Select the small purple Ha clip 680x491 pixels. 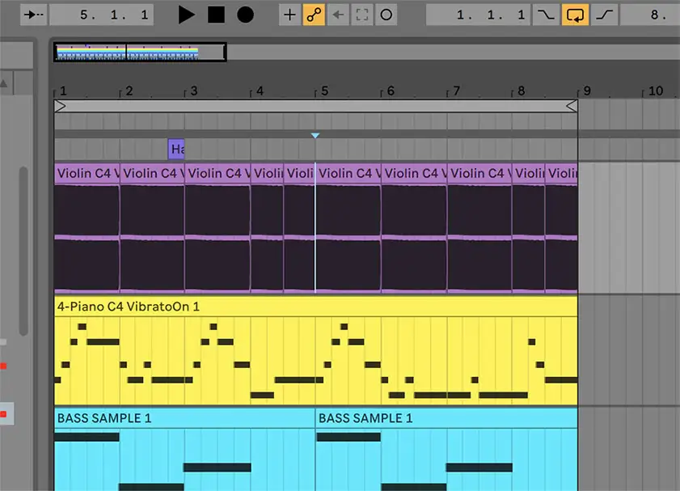(176, 149)
